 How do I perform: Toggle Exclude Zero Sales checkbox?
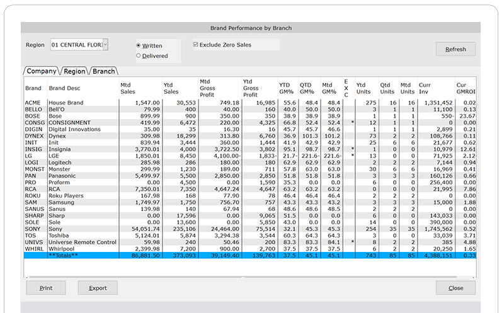coord(195,45)
